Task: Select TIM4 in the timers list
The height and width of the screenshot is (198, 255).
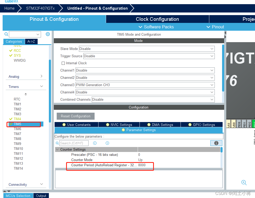Action: click(x=18, y=119)
